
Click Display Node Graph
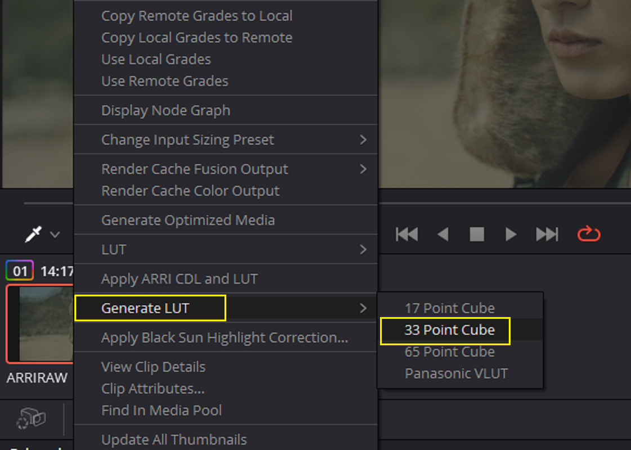point(226,110)
